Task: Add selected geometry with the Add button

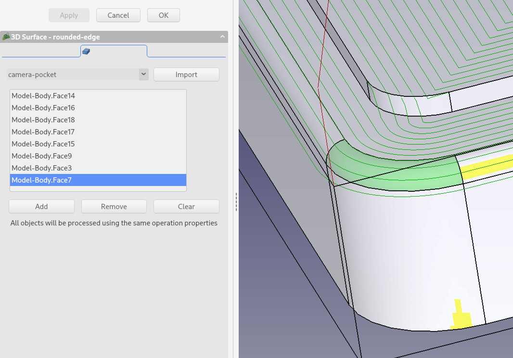Action: click(x=41, y=206)
